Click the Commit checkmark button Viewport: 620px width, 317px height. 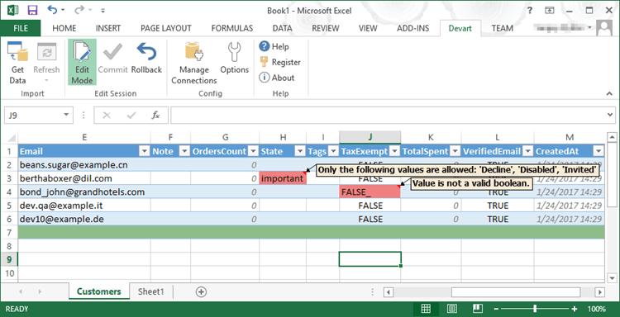coord(112,59)
